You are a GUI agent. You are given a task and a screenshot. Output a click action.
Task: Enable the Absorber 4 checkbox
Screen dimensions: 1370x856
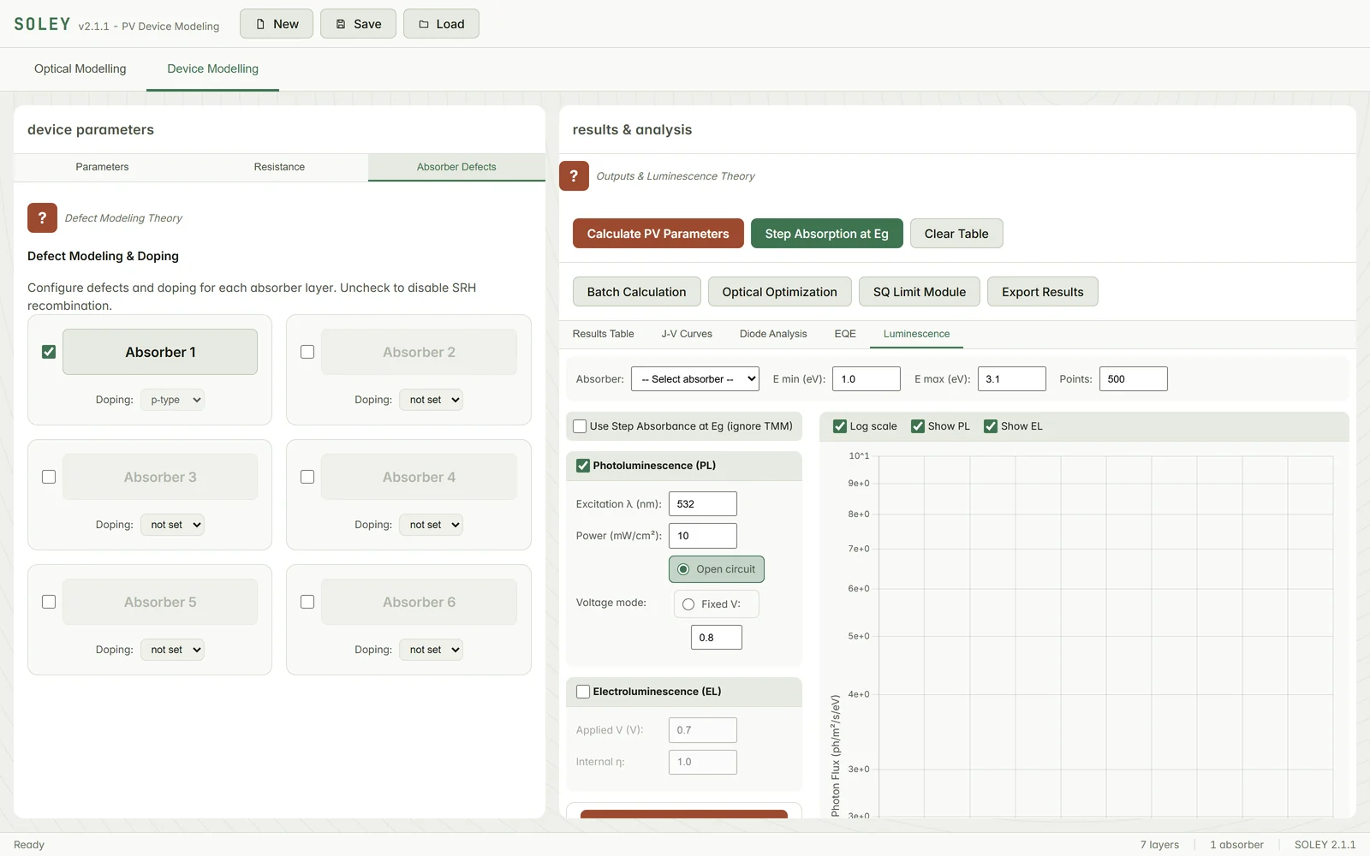pos(307,477)
